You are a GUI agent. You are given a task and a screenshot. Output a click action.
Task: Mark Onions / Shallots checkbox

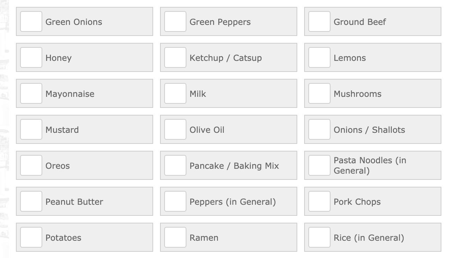[319, 129]
